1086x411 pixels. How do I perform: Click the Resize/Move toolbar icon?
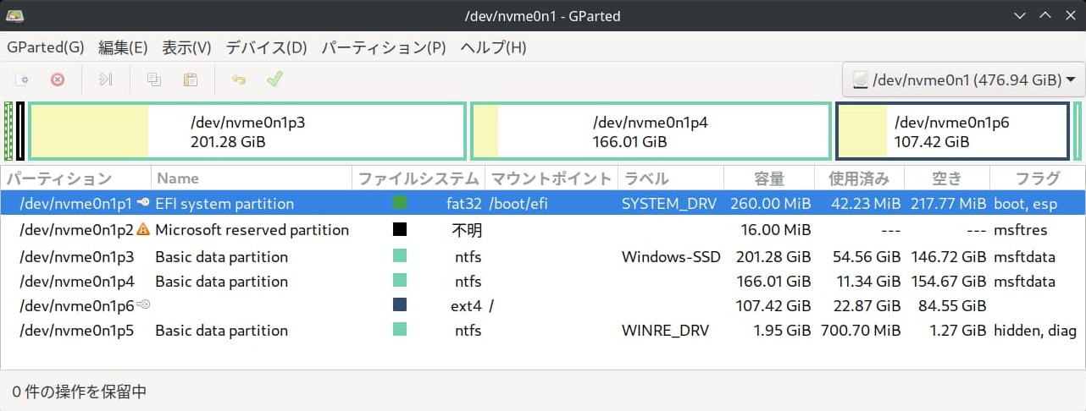pos(105,79)
